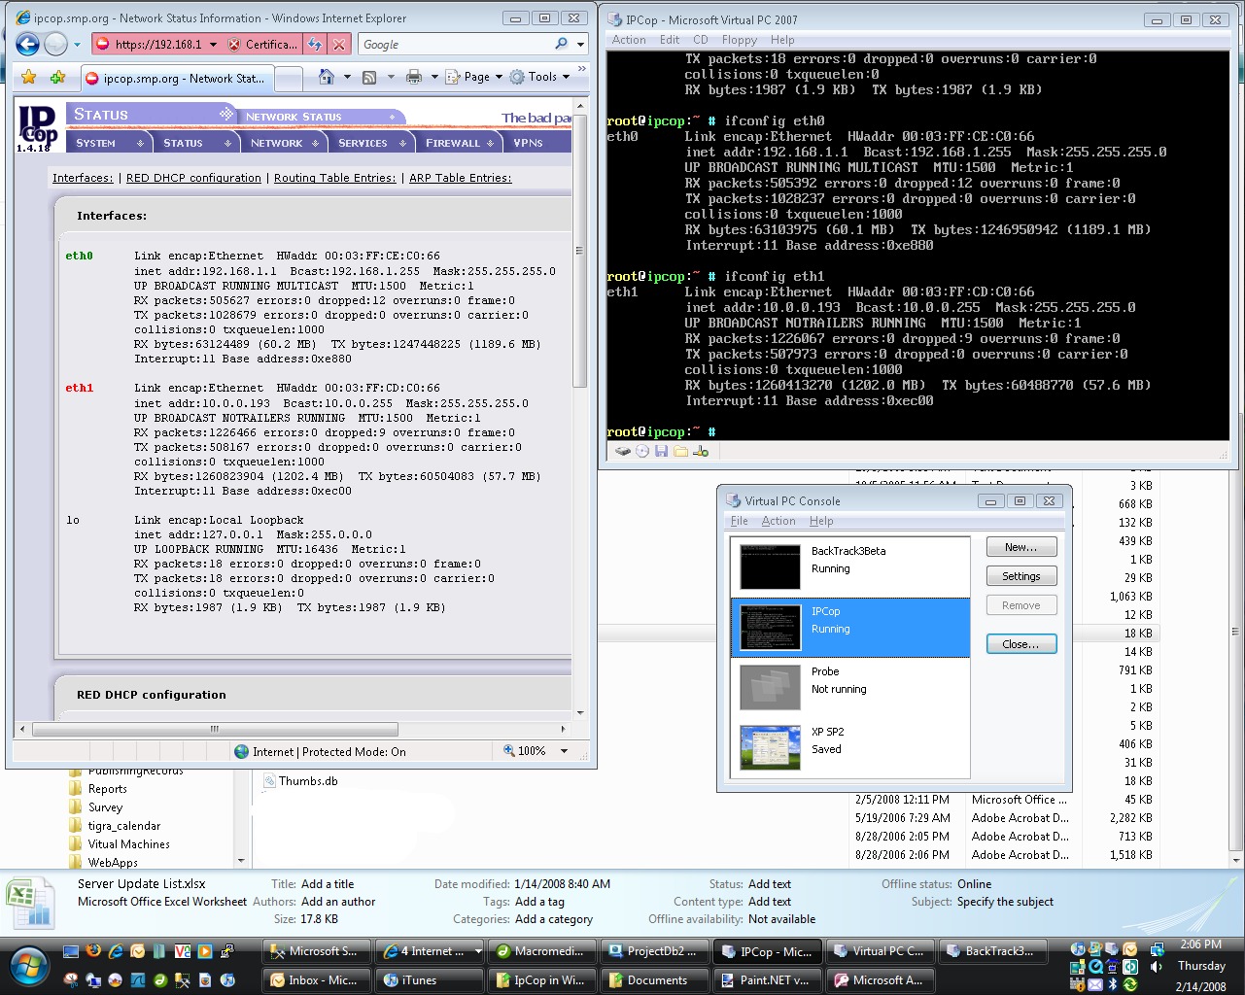Image resolution: width=1245 pixels, height=995 pixels.
Task: Switch to the BackTrack3 taskbar button
Action: point(993,950)
